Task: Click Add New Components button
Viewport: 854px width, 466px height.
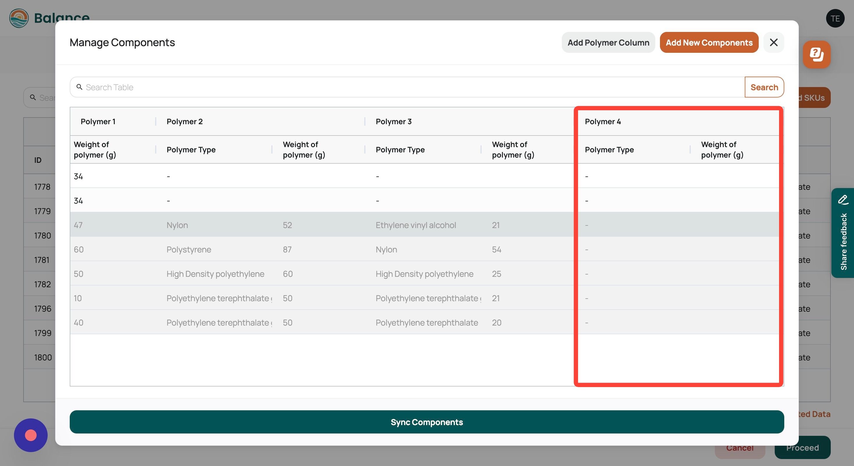Action: (x=709, y=42)
